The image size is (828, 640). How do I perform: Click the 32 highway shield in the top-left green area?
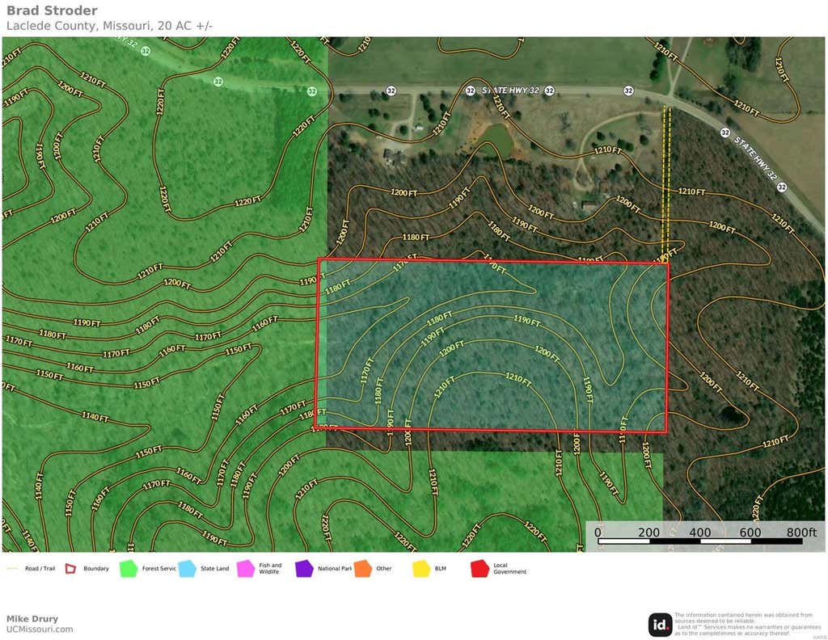coord(146,51)
